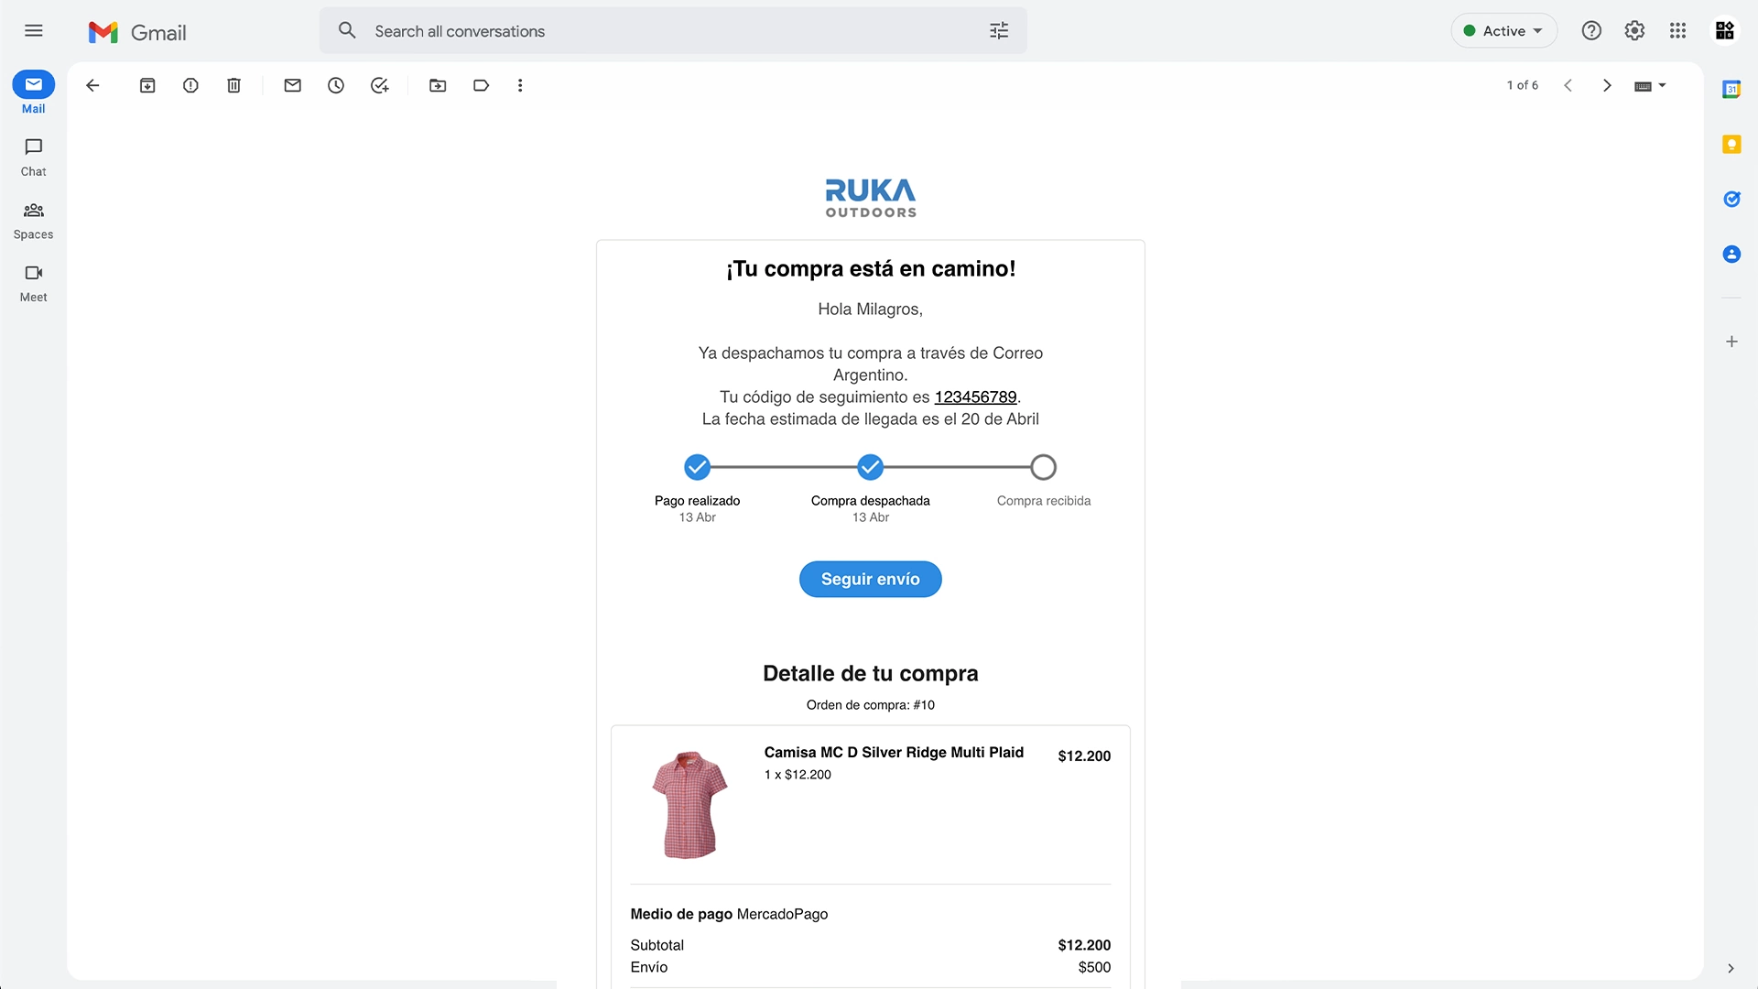Apply a label to the email
Image resolution: width=1758 pixels, height=989 pixels.
[x=481, y=85]
